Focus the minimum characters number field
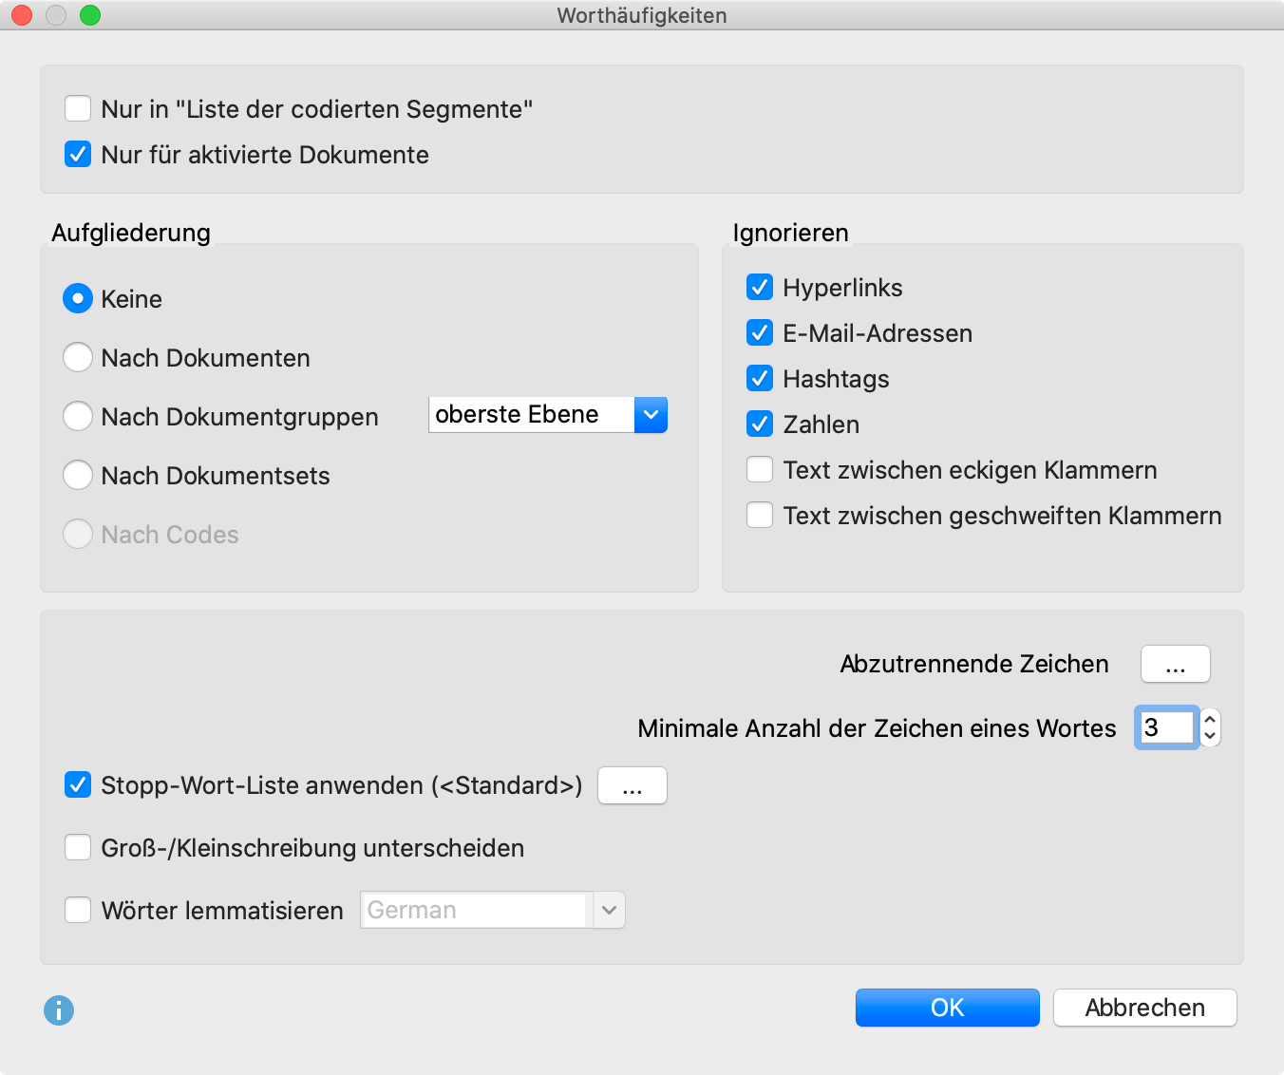 1166,727
